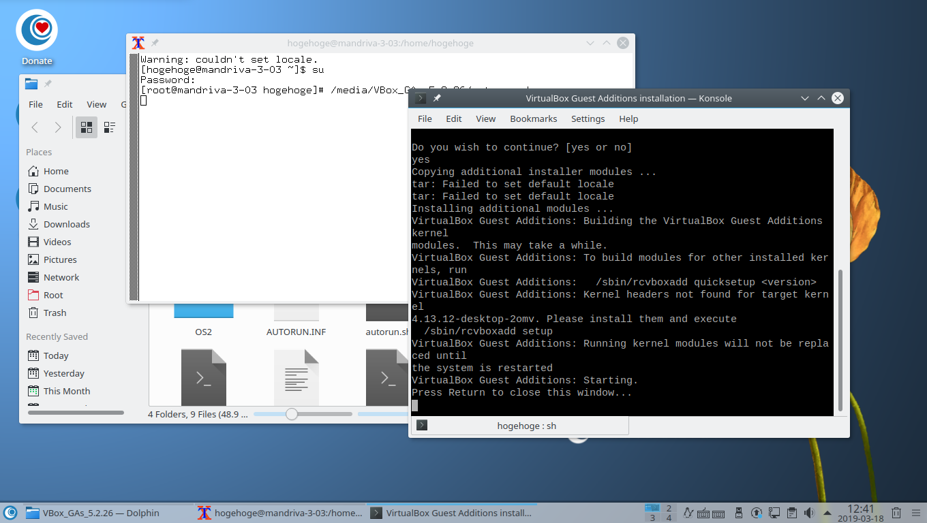Open clipboard tray icon

click(792, 513)
